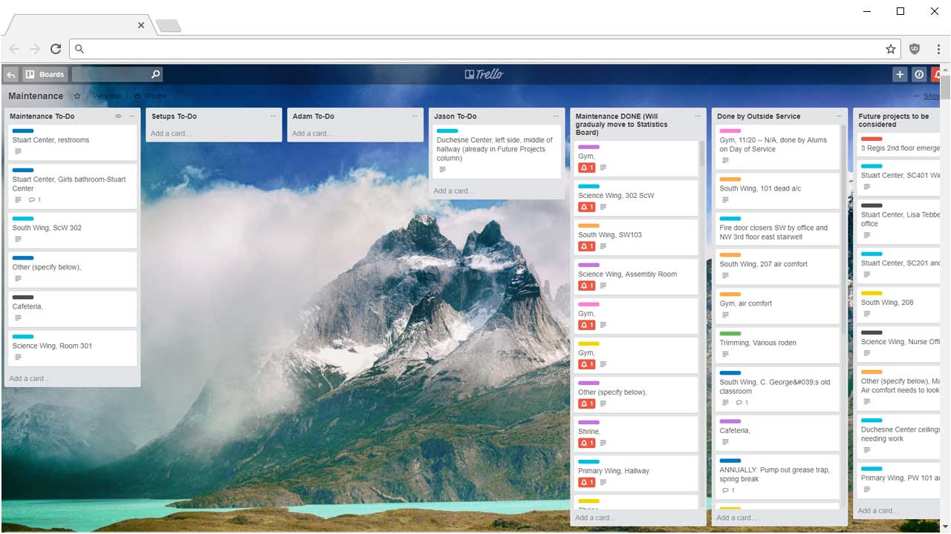
Task: Click the comment icon on Stuart Center Girls bathroom card
Action: (x=33, y=200)
